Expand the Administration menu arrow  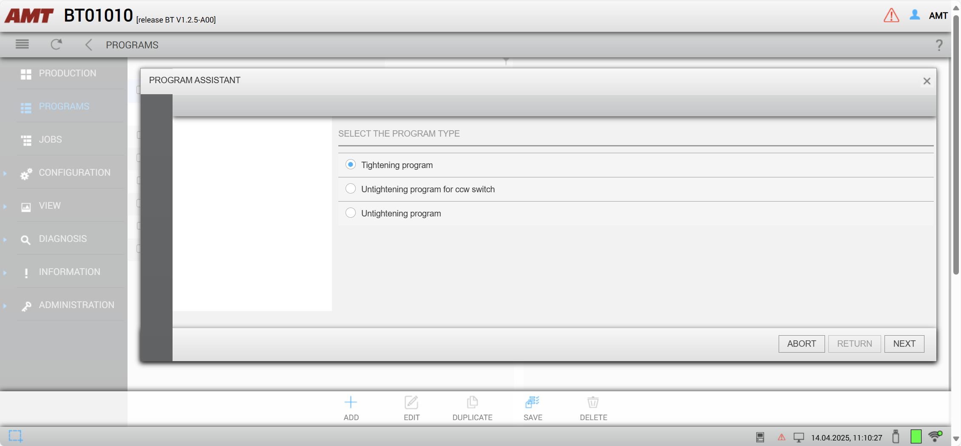pos(5,306)
